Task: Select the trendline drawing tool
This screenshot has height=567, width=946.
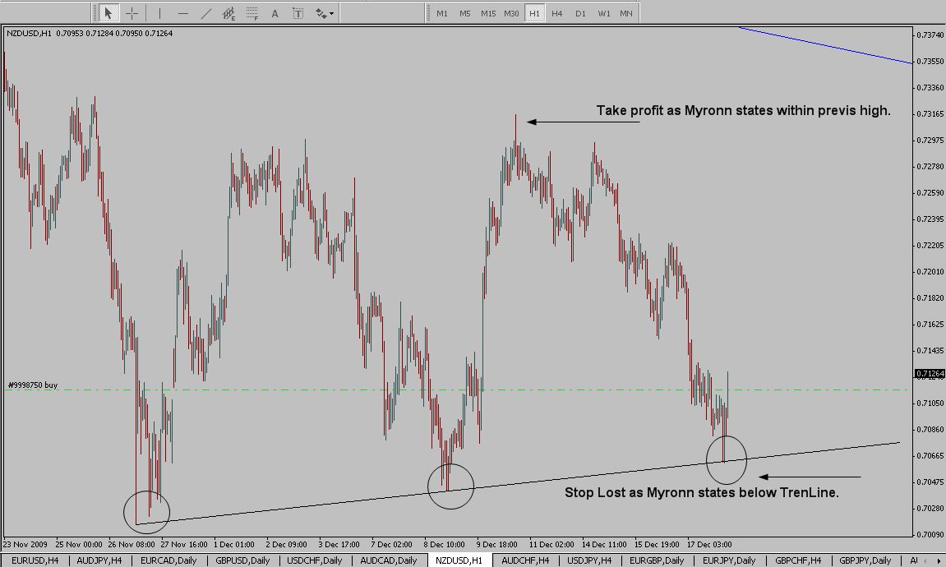Action: coord(205,13)
